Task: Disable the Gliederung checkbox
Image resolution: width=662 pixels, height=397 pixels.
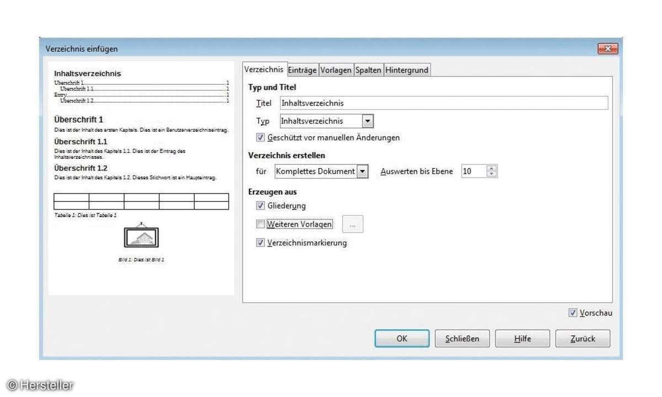Action: pyautogui.click(x=261, y=206)
